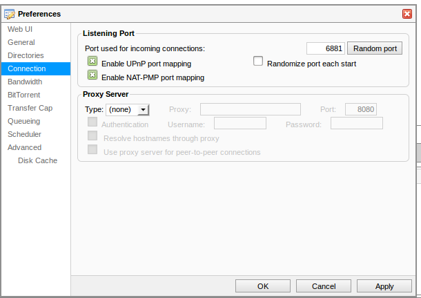Screen dimensions: 421x298
Task: Apply the preferences changes
Action: [384, 286]
